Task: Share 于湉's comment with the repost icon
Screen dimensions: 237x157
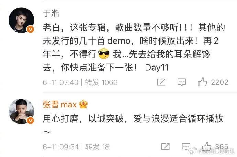Action: click(161, 82)
